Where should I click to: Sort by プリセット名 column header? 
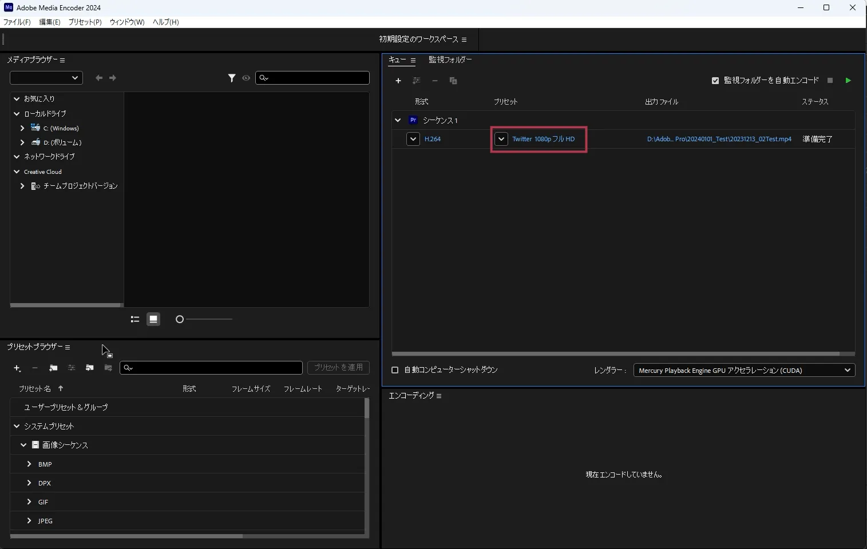(35, 389)
